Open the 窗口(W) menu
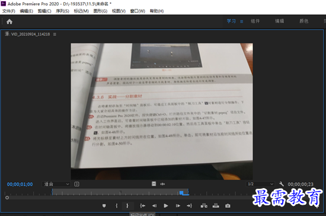This screenshot has height=216, width=326. click(x=138, y=11)
